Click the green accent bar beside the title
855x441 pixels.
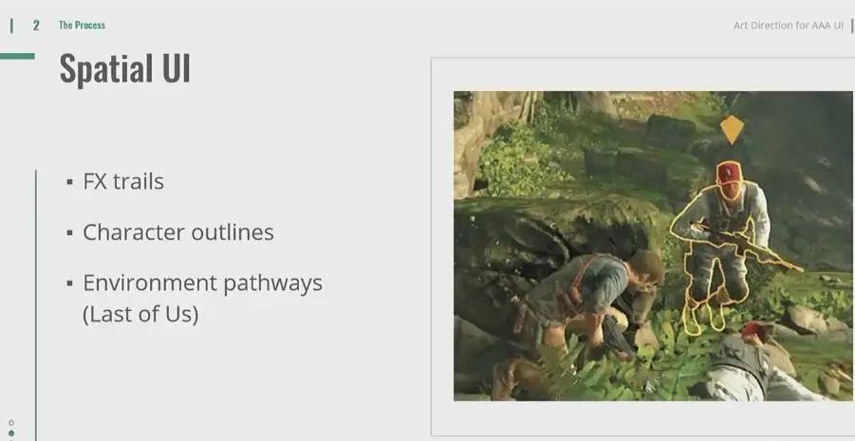[17, 56]
